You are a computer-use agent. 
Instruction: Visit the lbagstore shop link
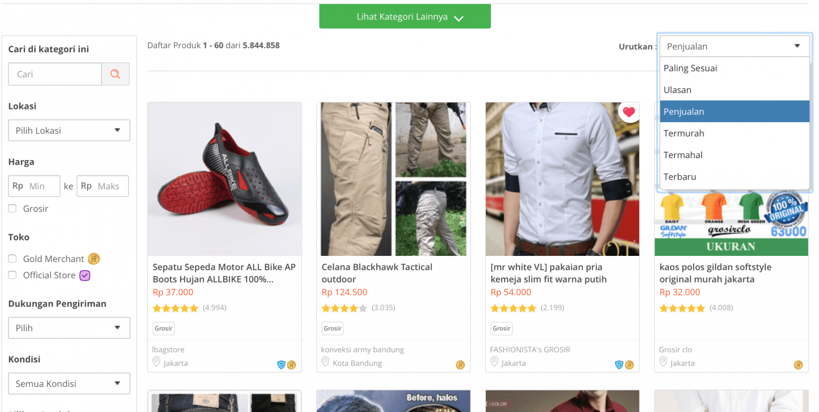pyautogui.click(x=168, y=350)
